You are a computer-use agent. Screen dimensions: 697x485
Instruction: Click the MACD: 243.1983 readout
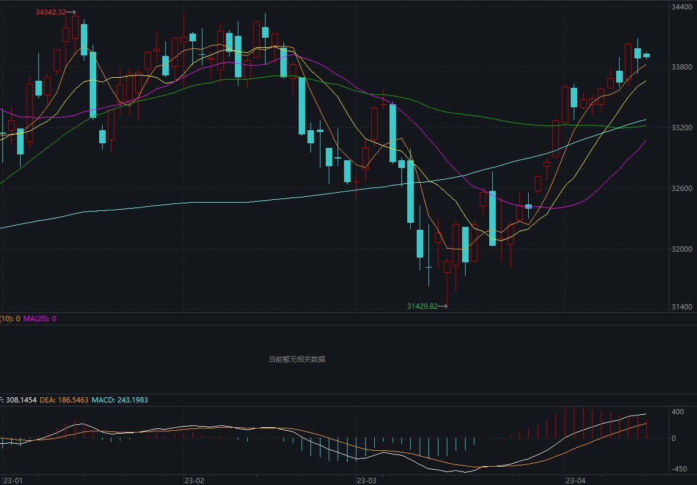pyautogui.click(x=120, y=400)
